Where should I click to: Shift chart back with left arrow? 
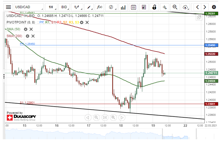click(x=197, y=7)
